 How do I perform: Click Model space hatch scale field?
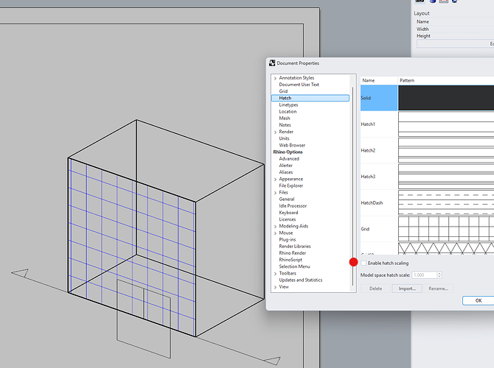tap(425, 275)
